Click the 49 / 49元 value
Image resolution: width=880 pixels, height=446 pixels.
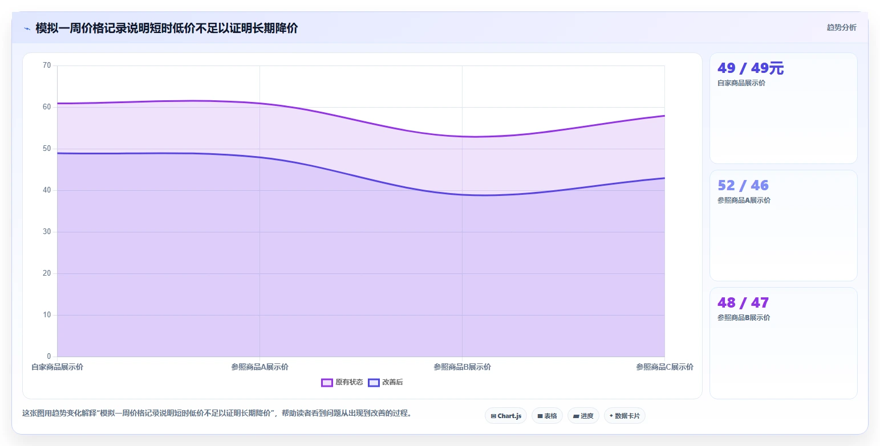click(751, 68)
